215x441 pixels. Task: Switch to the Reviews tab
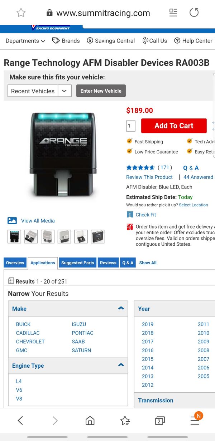pos(108,263)
